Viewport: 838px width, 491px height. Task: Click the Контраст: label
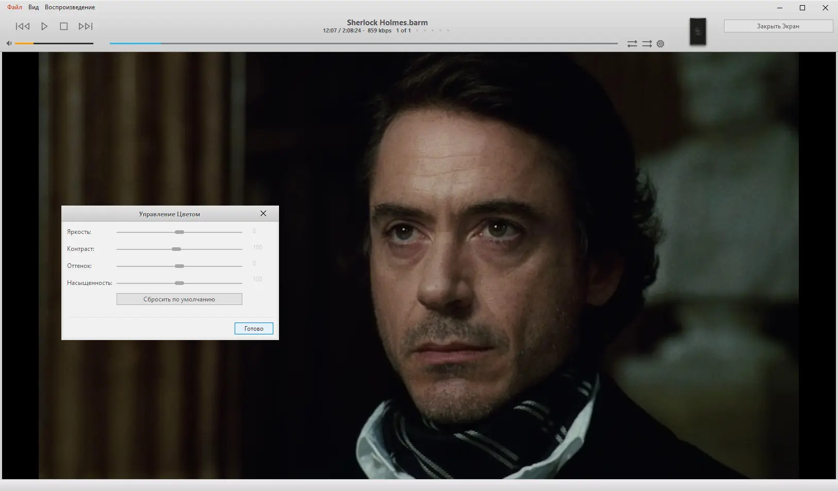click(80, 249)
